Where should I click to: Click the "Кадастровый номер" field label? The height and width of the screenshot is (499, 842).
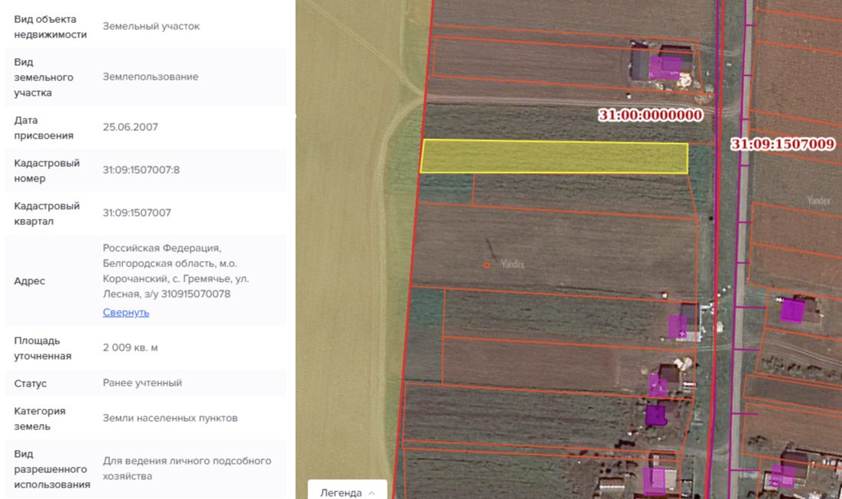point(47,171)
